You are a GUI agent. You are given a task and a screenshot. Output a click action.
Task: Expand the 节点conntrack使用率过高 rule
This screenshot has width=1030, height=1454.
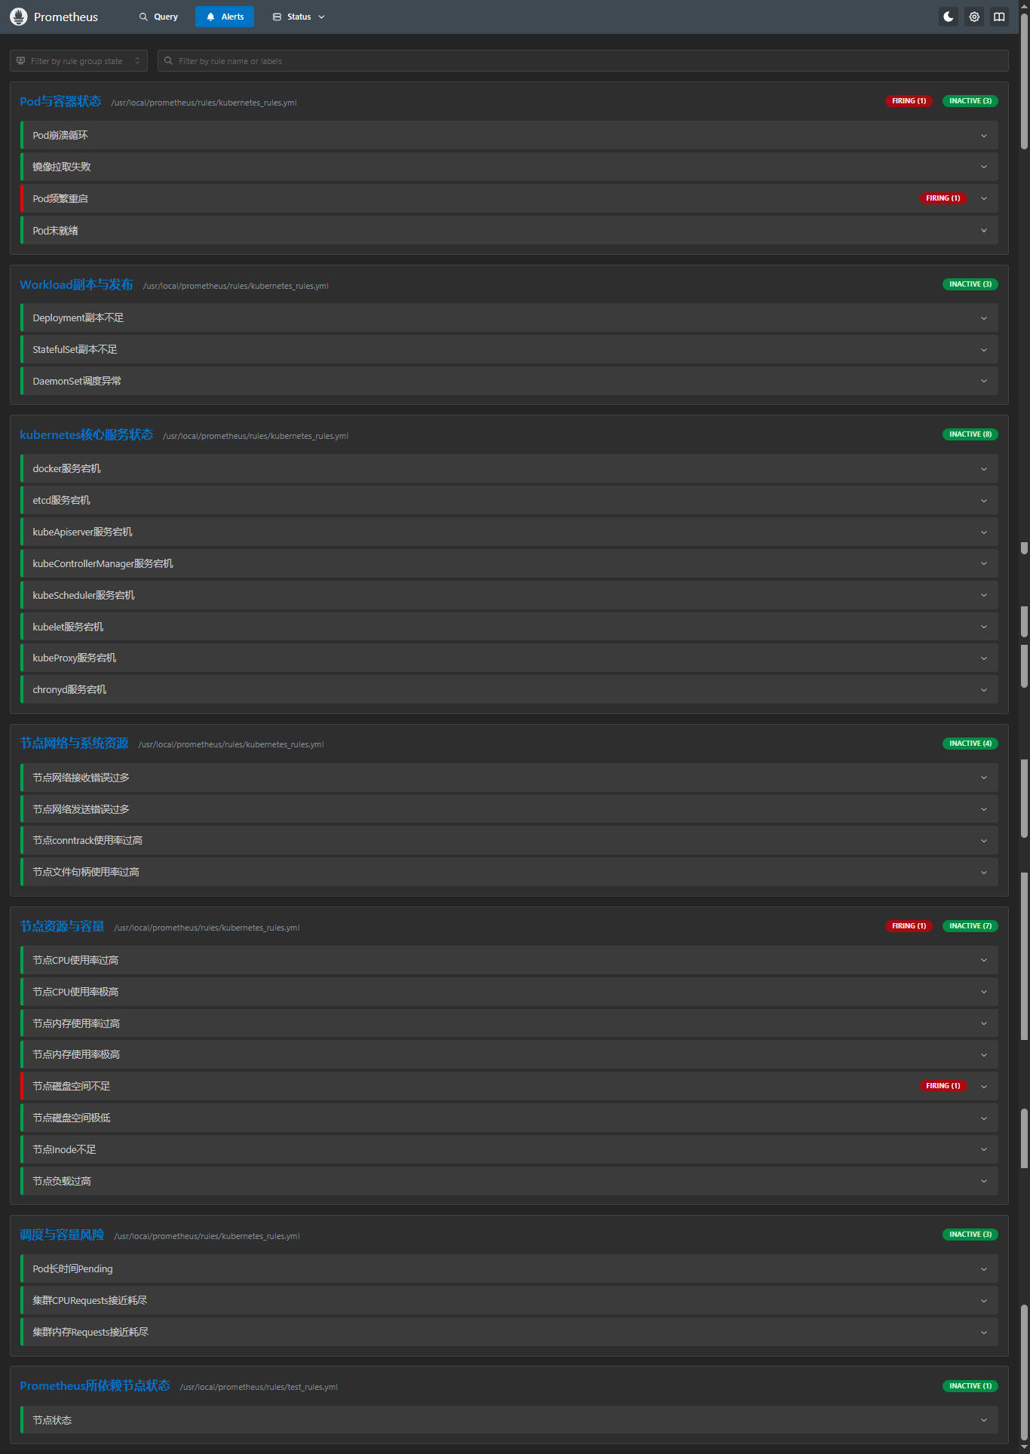(510, 841)
